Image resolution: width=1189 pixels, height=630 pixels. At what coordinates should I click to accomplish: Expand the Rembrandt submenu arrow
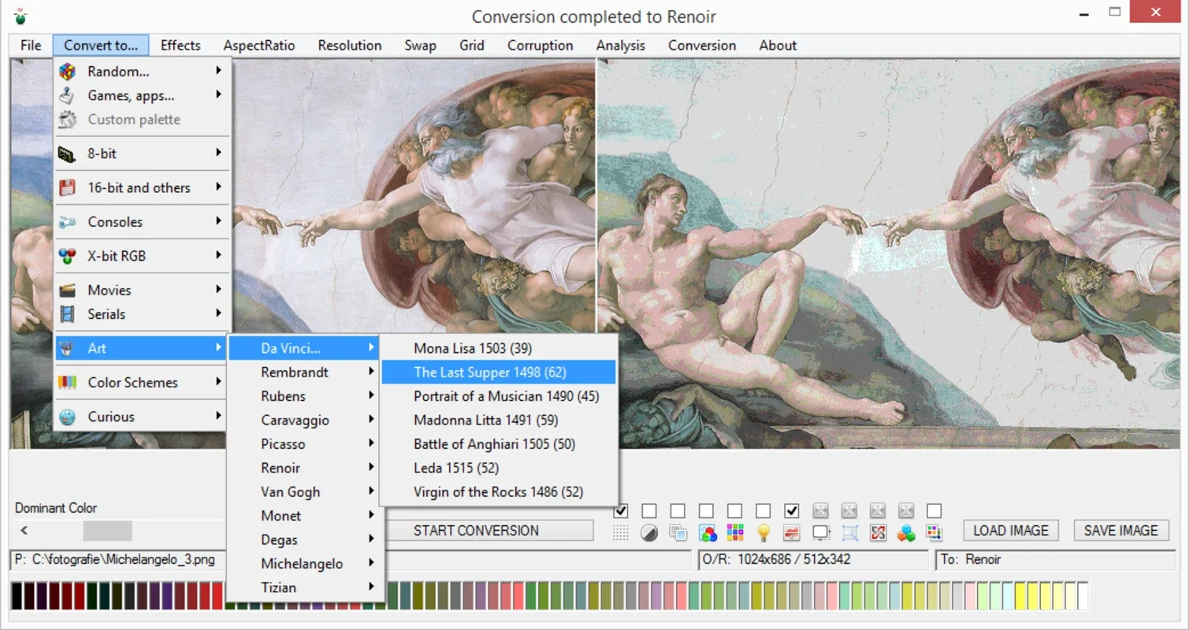(371, 372)
